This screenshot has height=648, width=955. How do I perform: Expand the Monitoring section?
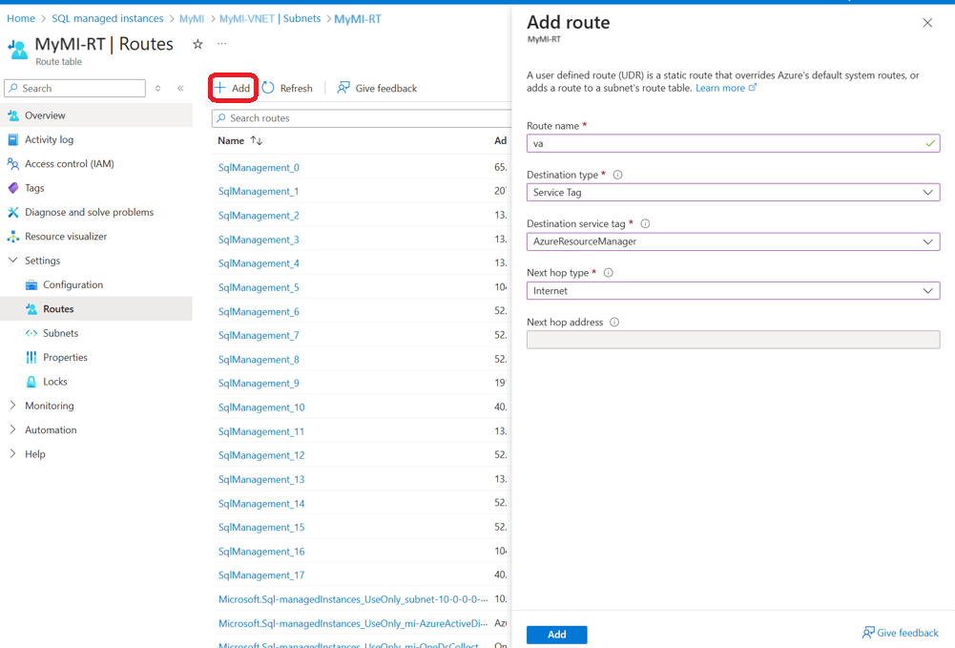(x=12, y=406)
